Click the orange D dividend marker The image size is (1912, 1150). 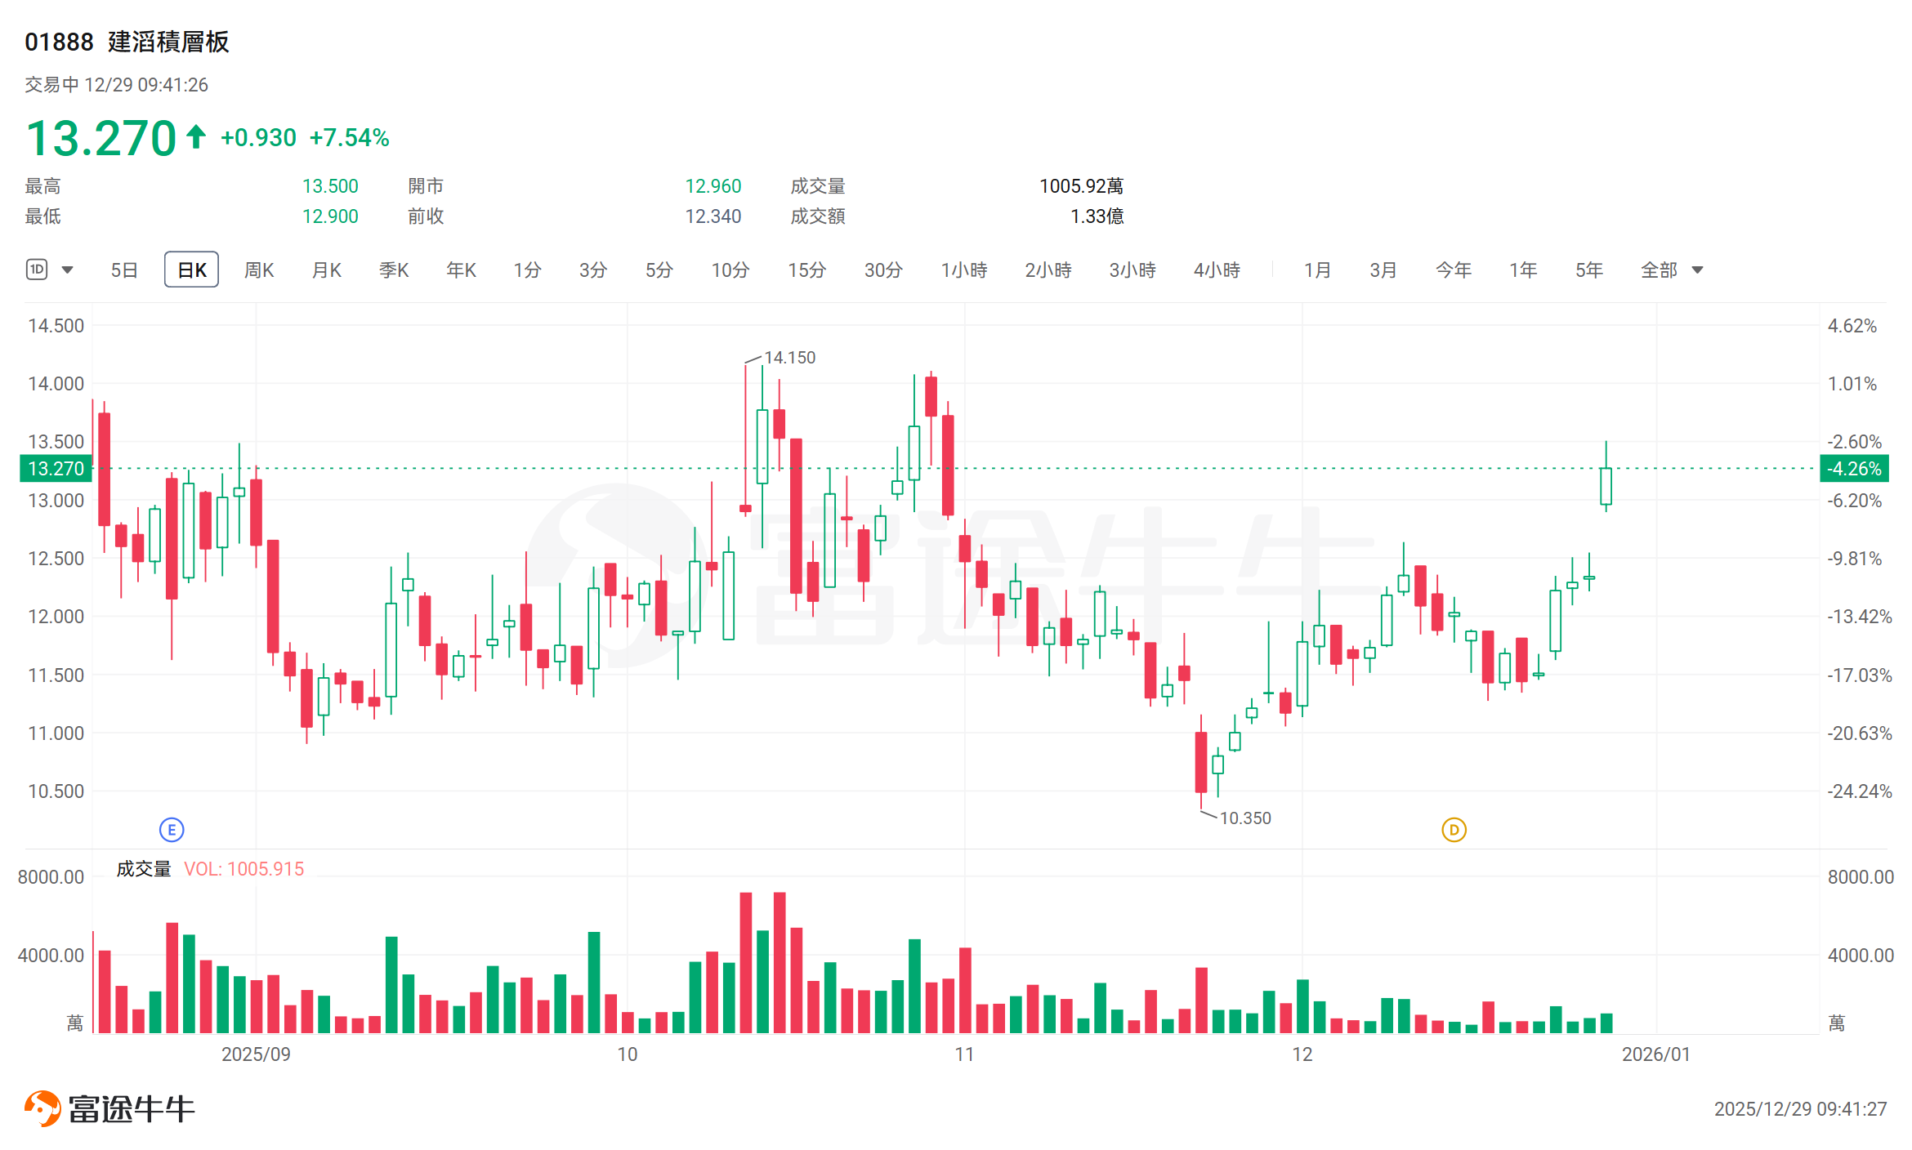pyautogui.click(x=1454, y=830)
